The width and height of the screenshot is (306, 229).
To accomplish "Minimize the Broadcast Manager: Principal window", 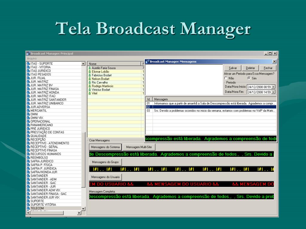I will click(x=266, y=53).
